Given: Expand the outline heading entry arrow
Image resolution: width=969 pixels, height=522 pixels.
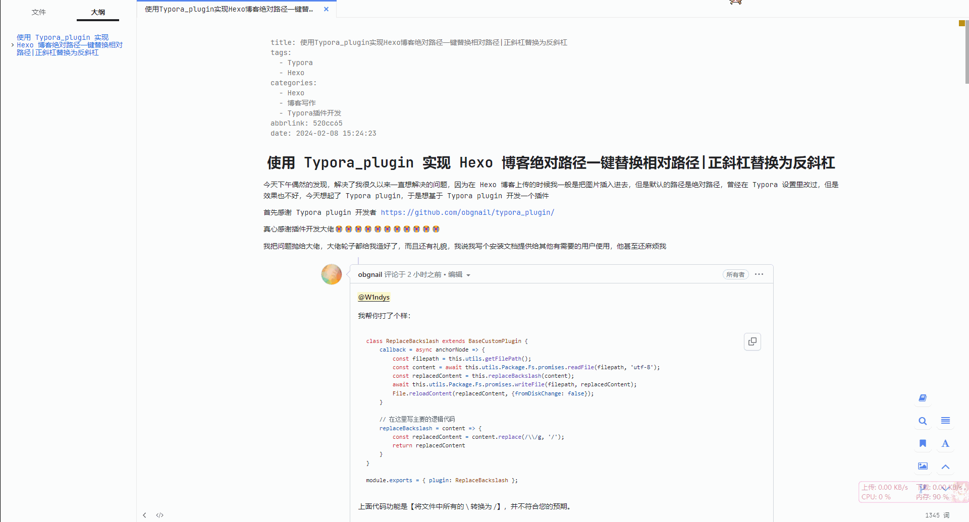Looking at the screenshot, I should coord(13,45).
